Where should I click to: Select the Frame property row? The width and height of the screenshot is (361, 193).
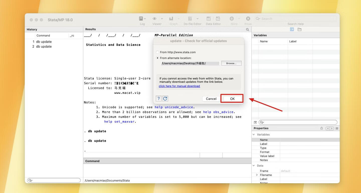tap(296, 171)
